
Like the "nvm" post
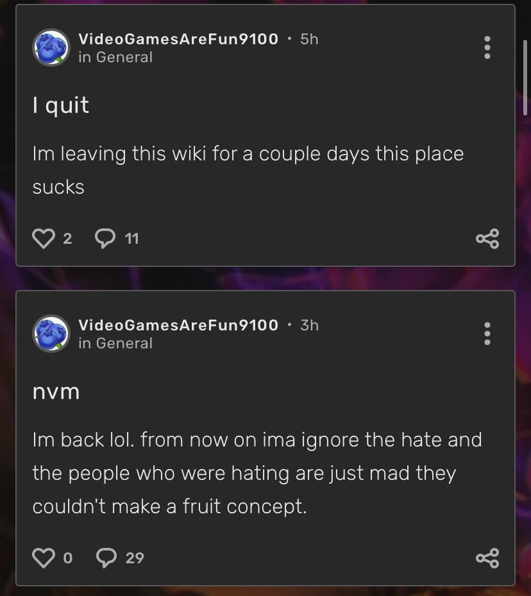pyautogui.click(x=44, y=558)
